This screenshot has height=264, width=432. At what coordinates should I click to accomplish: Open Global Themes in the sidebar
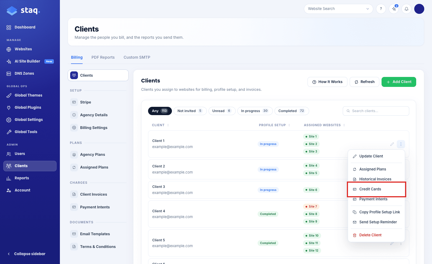click(x=30, y=95)
